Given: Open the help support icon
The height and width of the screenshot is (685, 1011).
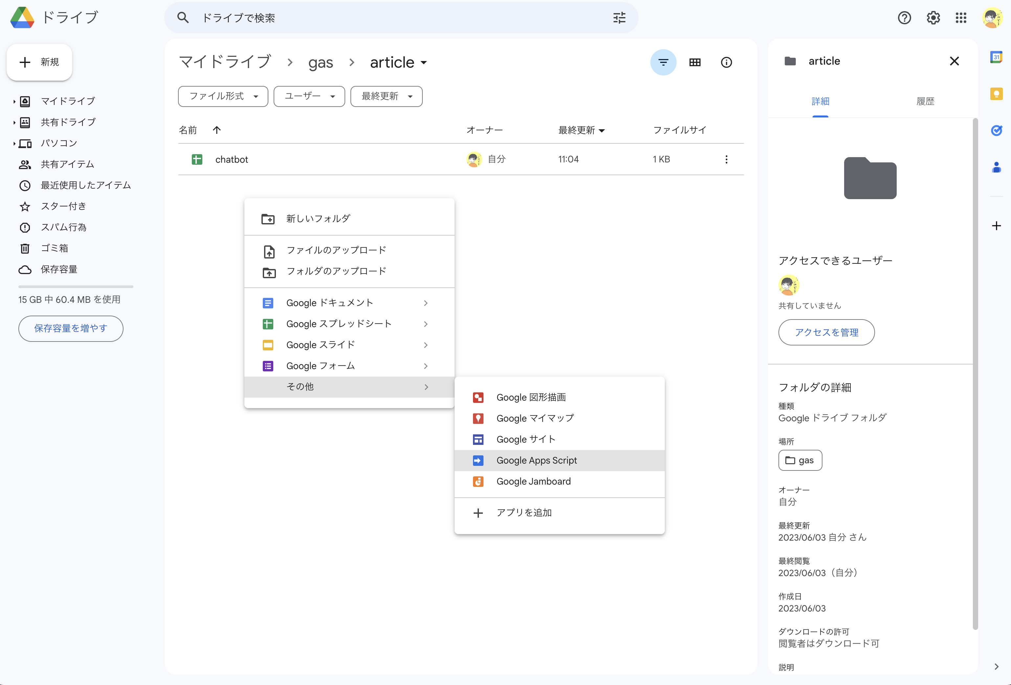Looking at the screenshot, I should click(904, 18).
